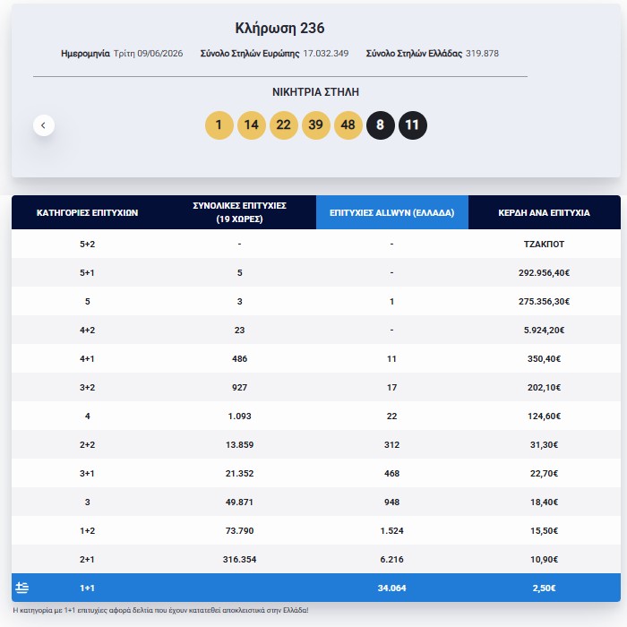Select black bonus ball 11
This screenshot has width=627, height=627.
[413, 125]
